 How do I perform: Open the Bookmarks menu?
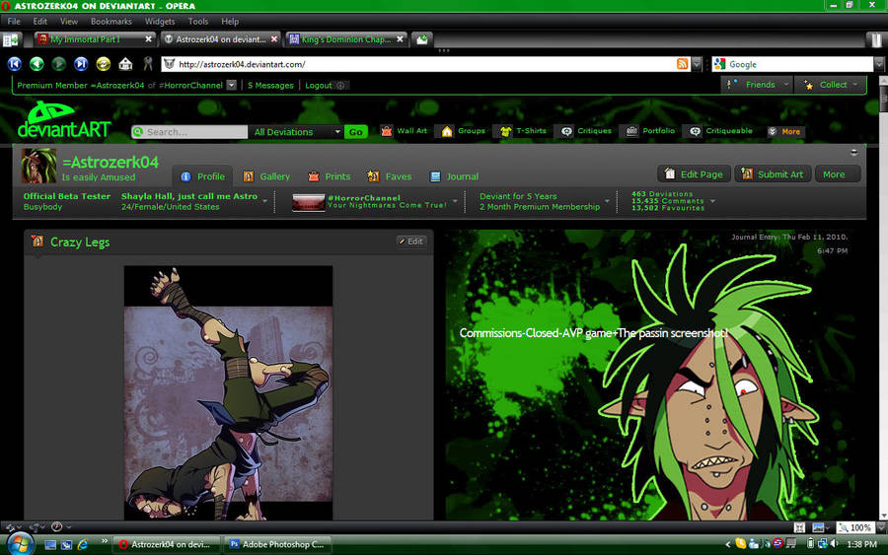[111, 22]
